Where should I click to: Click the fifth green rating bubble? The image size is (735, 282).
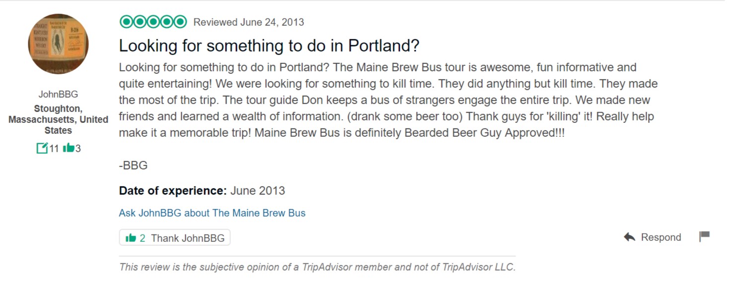[180, 22]
